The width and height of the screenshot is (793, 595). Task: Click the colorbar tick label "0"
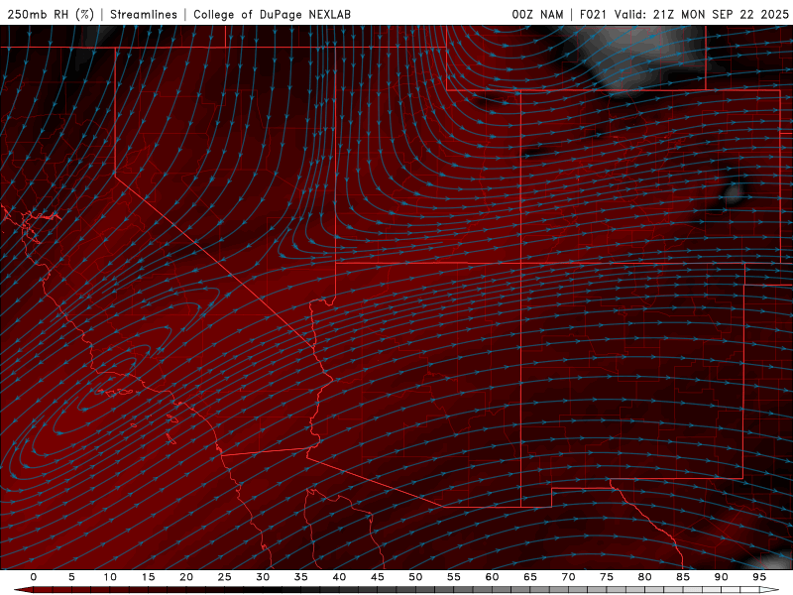click(34, 577)
